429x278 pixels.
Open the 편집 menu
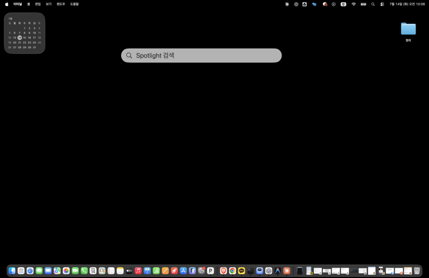(38, 4)
